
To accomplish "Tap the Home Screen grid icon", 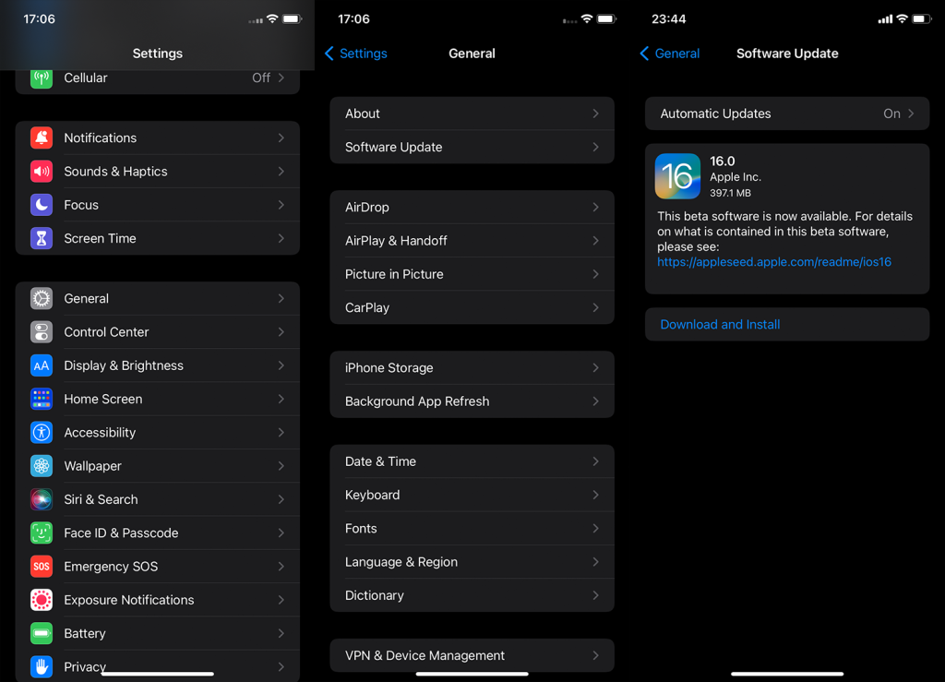I will click(x=41, y=399).
